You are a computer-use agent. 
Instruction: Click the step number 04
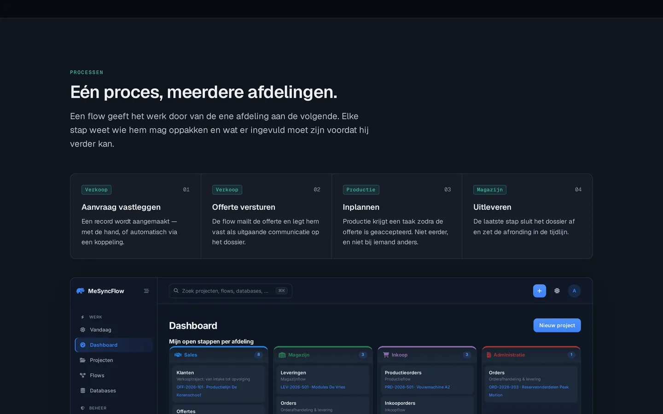578,190
